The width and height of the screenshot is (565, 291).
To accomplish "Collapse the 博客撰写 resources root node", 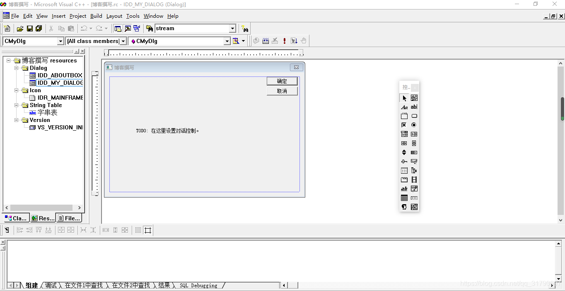I will coord(9,60).
